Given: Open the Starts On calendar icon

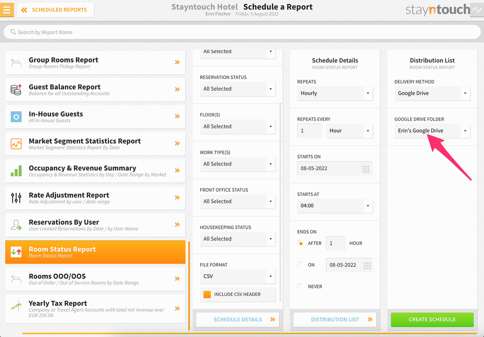Looking at the screenshot, I should click(366, 169).
